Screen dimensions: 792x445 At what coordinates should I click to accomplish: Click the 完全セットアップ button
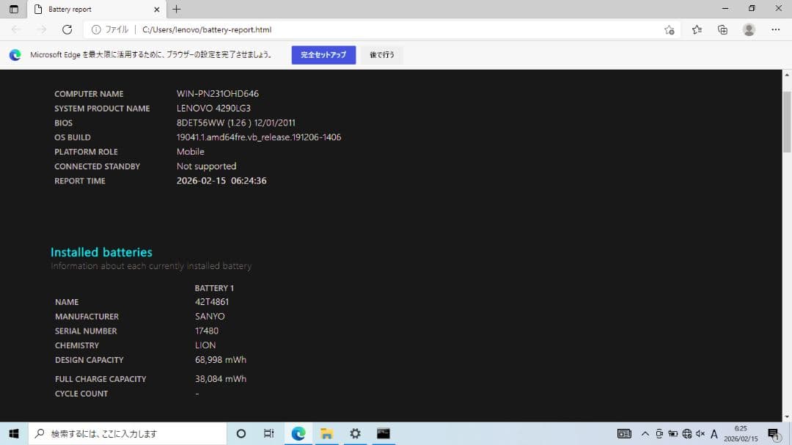(x=324, y=54)
